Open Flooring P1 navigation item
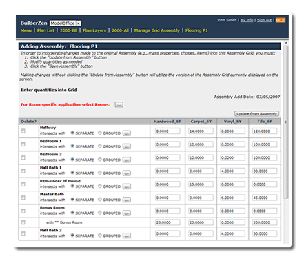 click(196, 30)
